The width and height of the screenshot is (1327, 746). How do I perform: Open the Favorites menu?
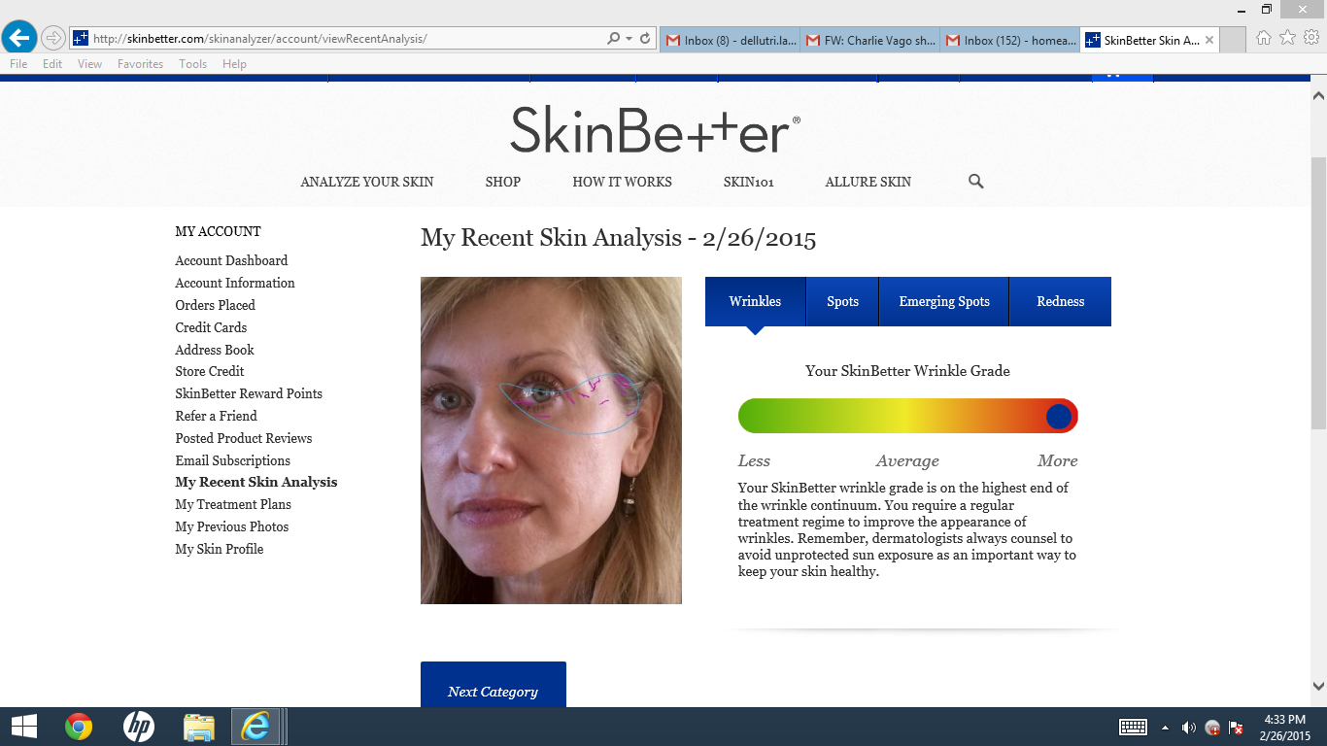pyautogui.click(x=140, y=64)
